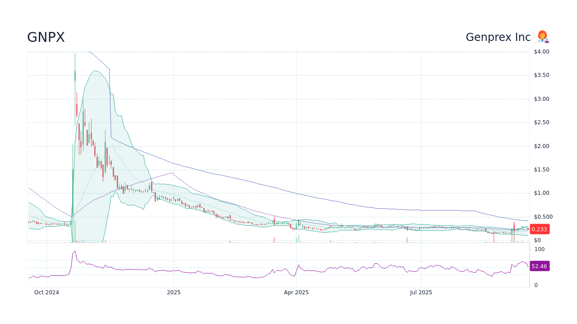Select the Jul 2025 date axis label
The height and width of the screenshot is (324, 577).
[x=421, y=292]
